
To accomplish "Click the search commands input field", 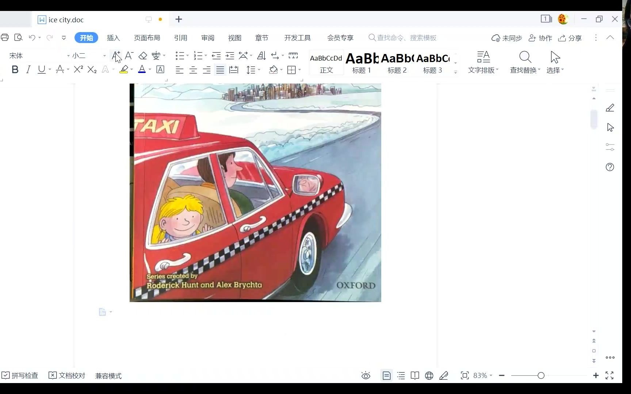I will (x=402, y=38).
